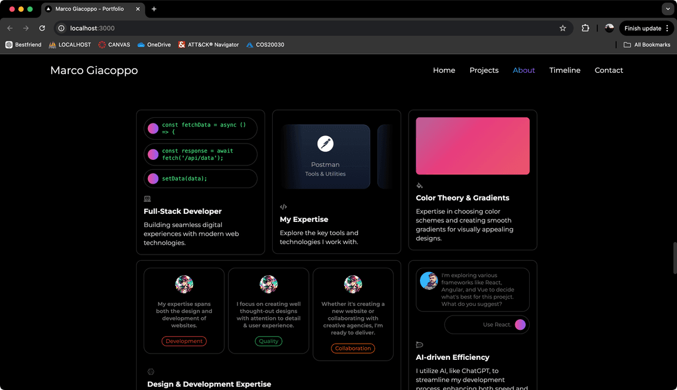677x390 pixels.
Task: Click the const response await fetch snippet
Action: click(x=201, y=154)
